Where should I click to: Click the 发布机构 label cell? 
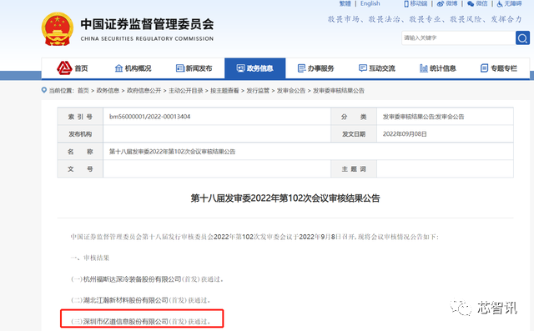pos(80,134)
